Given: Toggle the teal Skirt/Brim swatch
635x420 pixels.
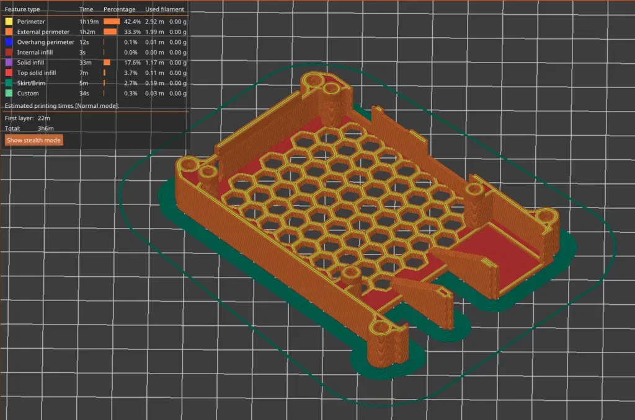Looking at the screenshot, I should [x=9, y=83].
